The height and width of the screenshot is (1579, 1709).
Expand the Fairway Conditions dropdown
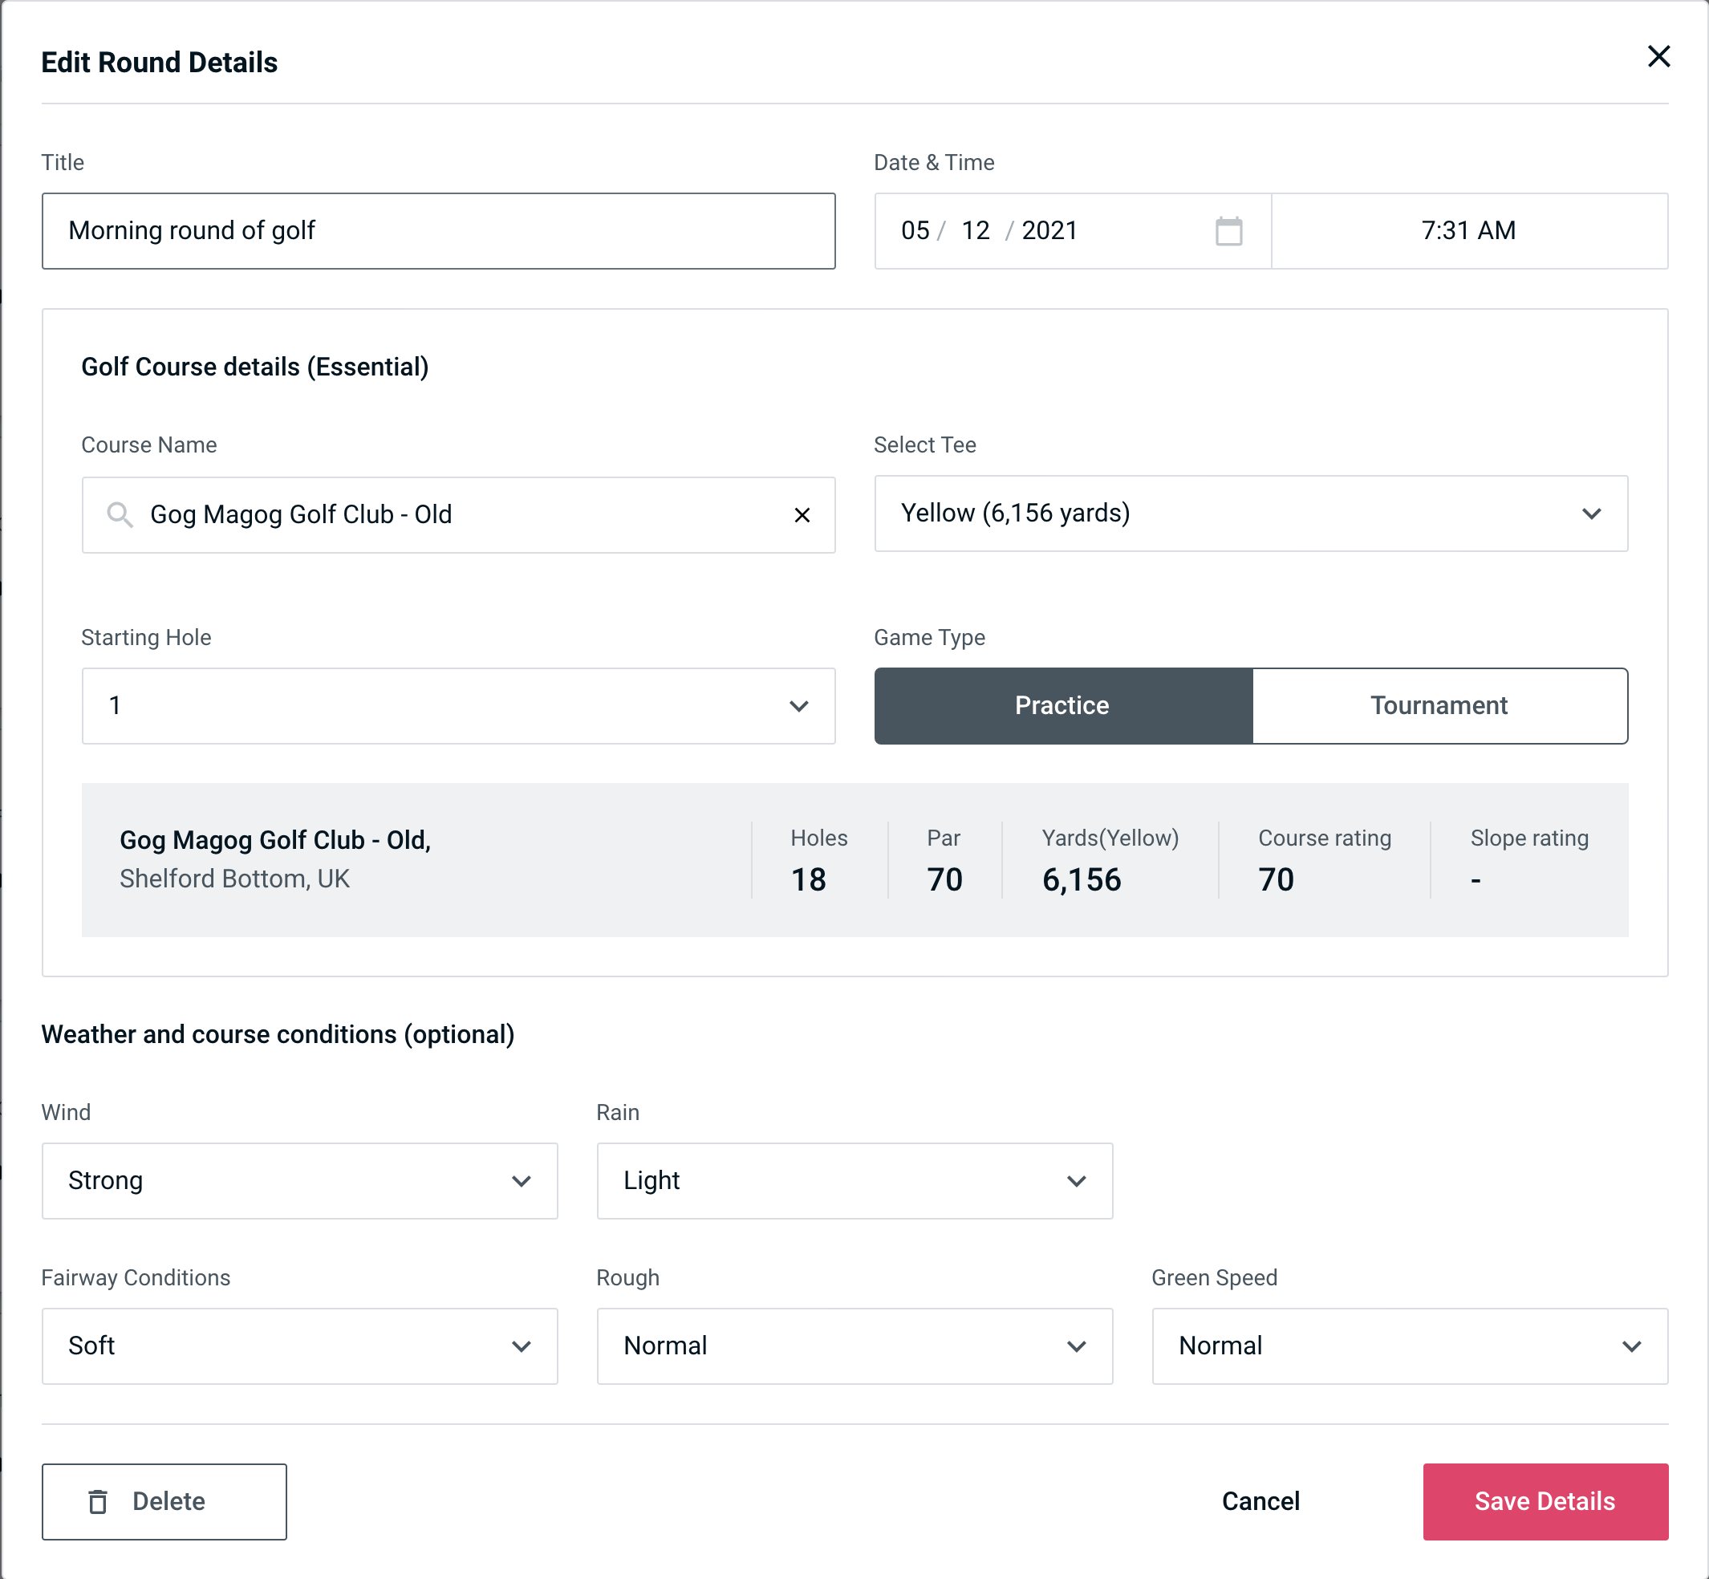pos(298,1346)
